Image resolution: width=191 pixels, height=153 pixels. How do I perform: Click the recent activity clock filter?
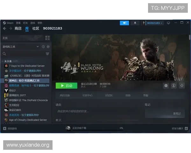[x=43, y=47]
